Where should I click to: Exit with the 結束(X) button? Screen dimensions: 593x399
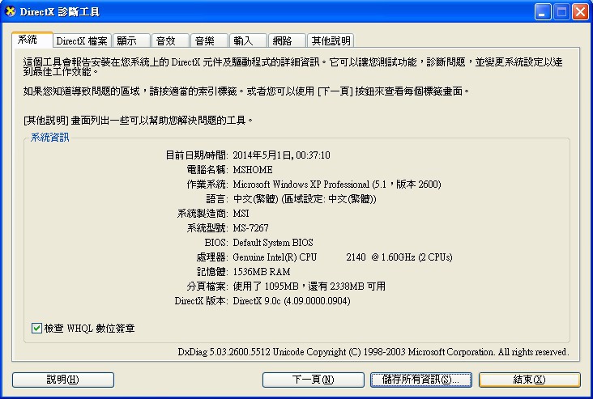[x=530, y=380]
